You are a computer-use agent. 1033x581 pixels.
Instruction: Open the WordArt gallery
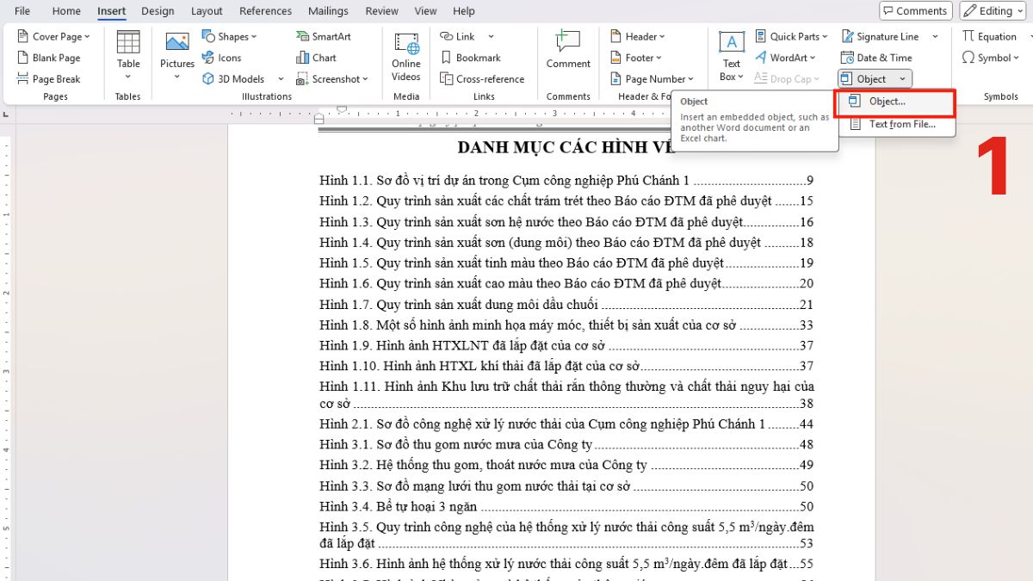(x=787, y=58)
